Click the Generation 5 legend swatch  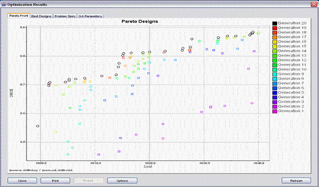[275, 93]
